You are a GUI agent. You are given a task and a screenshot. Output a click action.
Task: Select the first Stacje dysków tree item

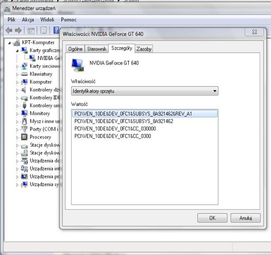pos(44,145)
